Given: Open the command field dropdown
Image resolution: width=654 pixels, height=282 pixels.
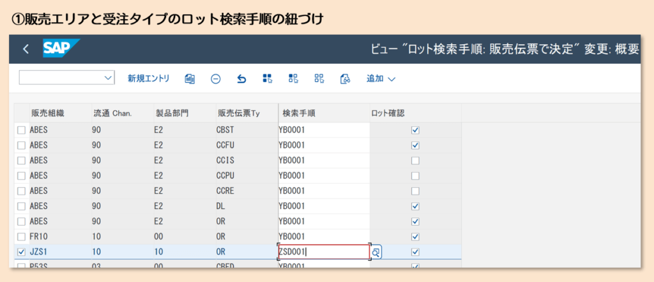Looking at the screenshot, I should [107, 78].
